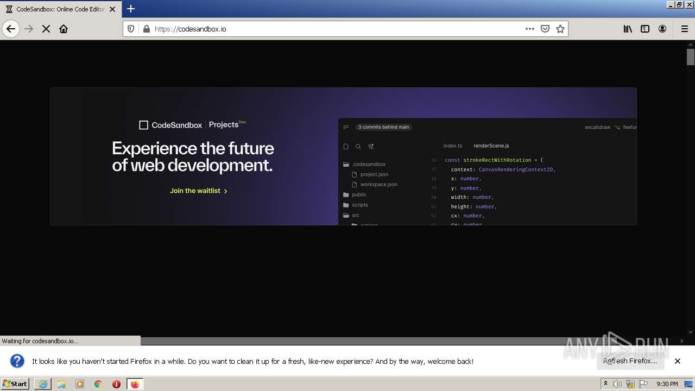Go back to the previous page
695x391 pixels.
11,29
